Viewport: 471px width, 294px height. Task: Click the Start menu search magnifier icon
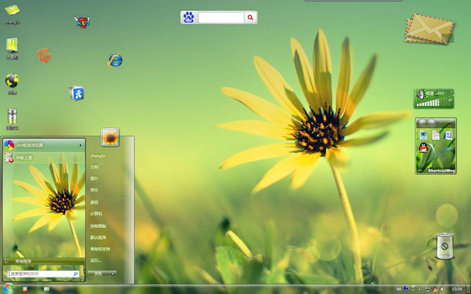pyautogui.click(x=75, y=274)
